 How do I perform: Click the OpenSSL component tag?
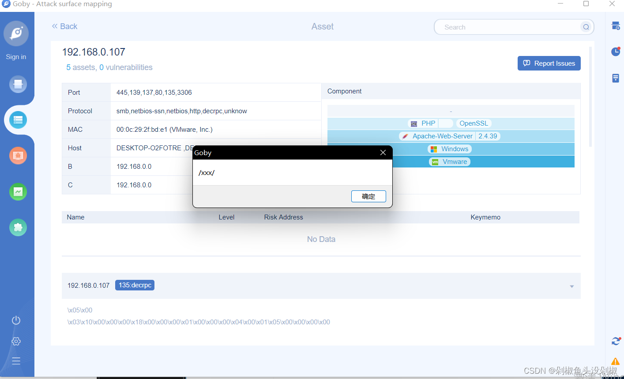pos(474,123)
